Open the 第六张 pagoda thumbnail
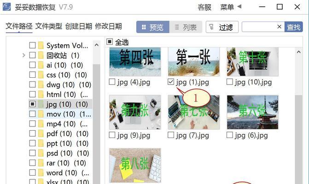The width and height of the screenshot is (309, 184). click(x=253, y=112)
